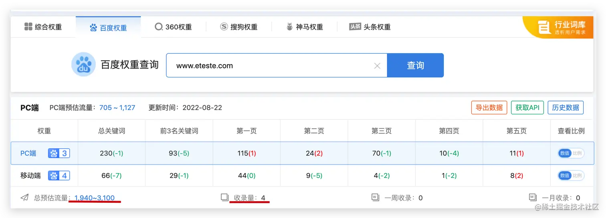Click the PC端 row label link
606x218 pixels.
pos(28,153)
